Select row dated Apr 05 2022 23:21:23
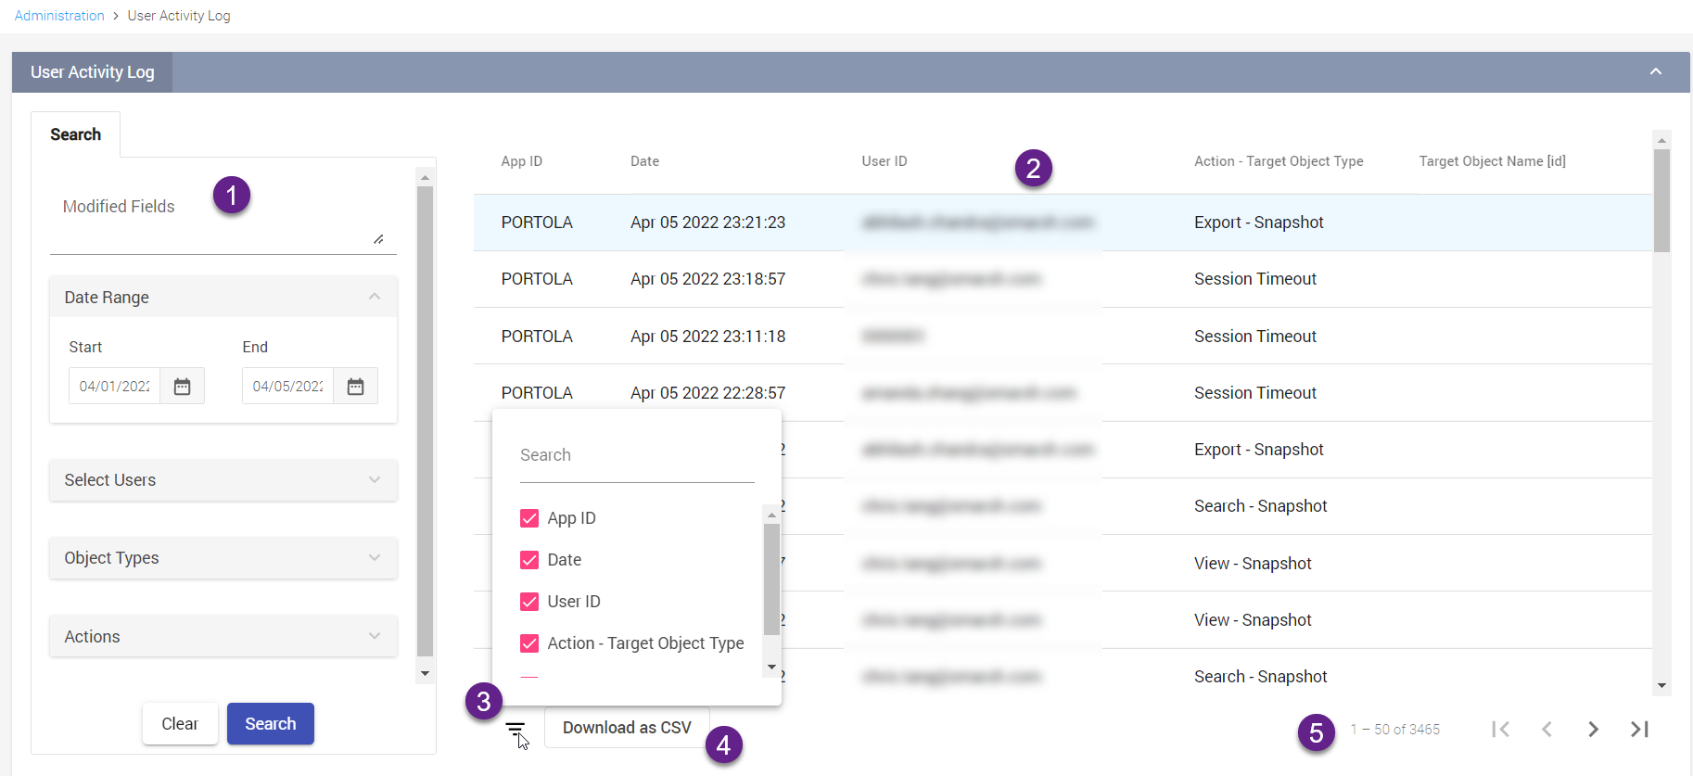 tap(1063, 223)
